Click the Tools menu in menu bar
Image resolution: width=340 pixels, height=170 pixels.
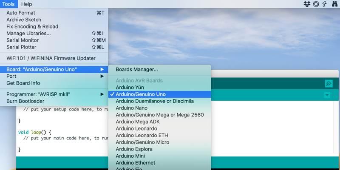pos(8,4)
